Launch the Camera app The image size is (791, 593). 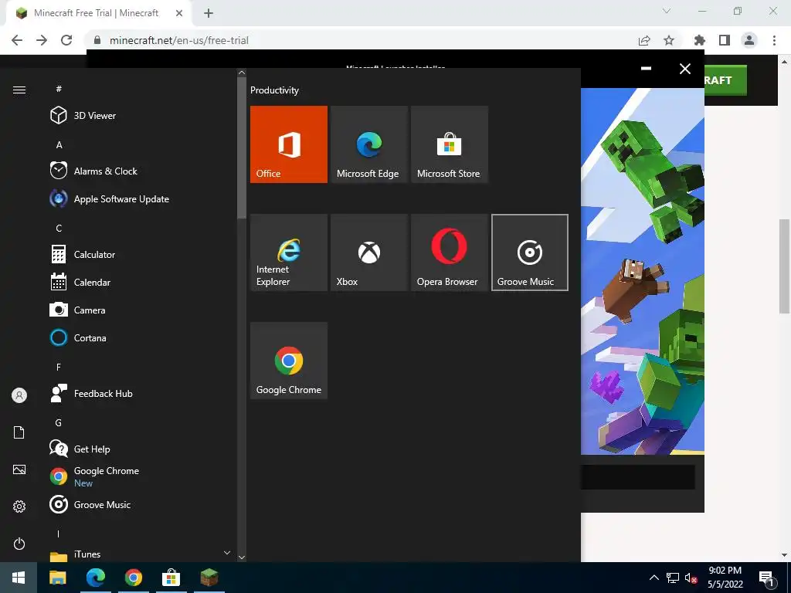coord(141,310)
